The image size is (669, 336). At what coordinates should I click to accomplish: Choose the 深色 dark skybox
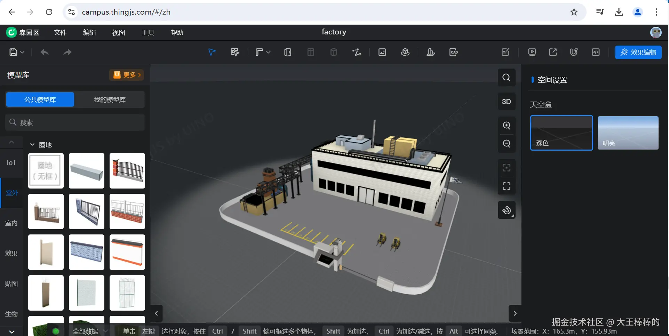(562, 133)
